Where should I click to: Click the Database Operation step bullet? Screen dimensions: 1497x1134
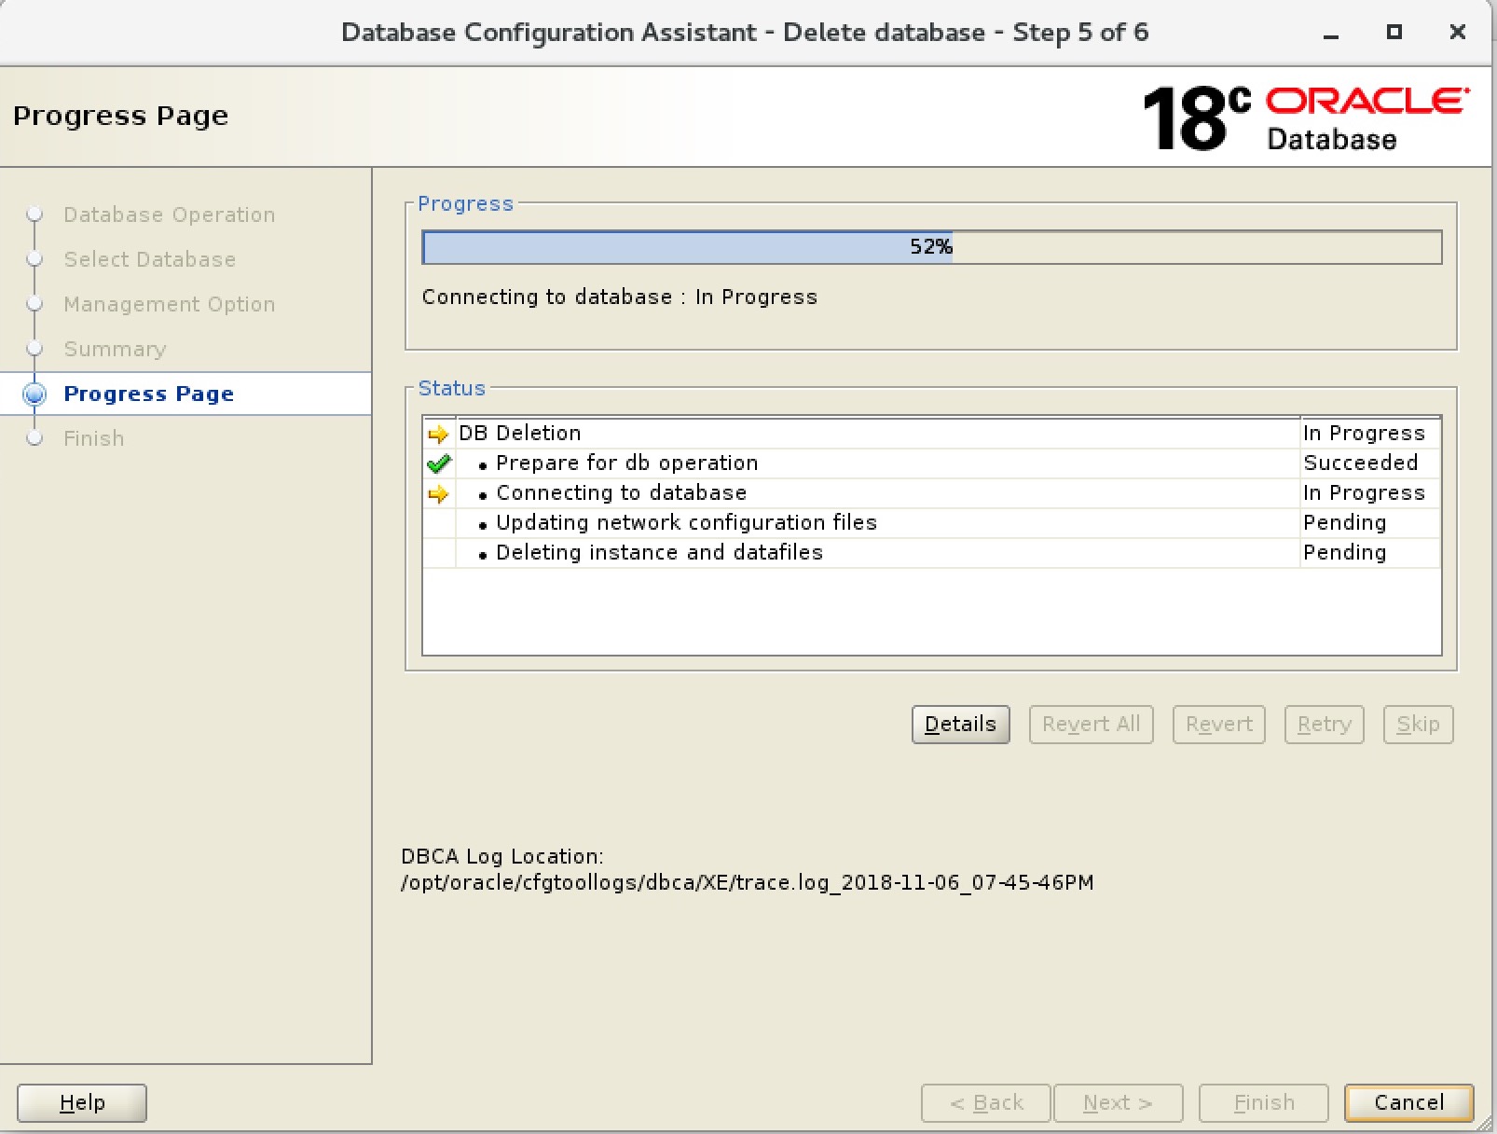pyautogui.click(x=34, y=214)
